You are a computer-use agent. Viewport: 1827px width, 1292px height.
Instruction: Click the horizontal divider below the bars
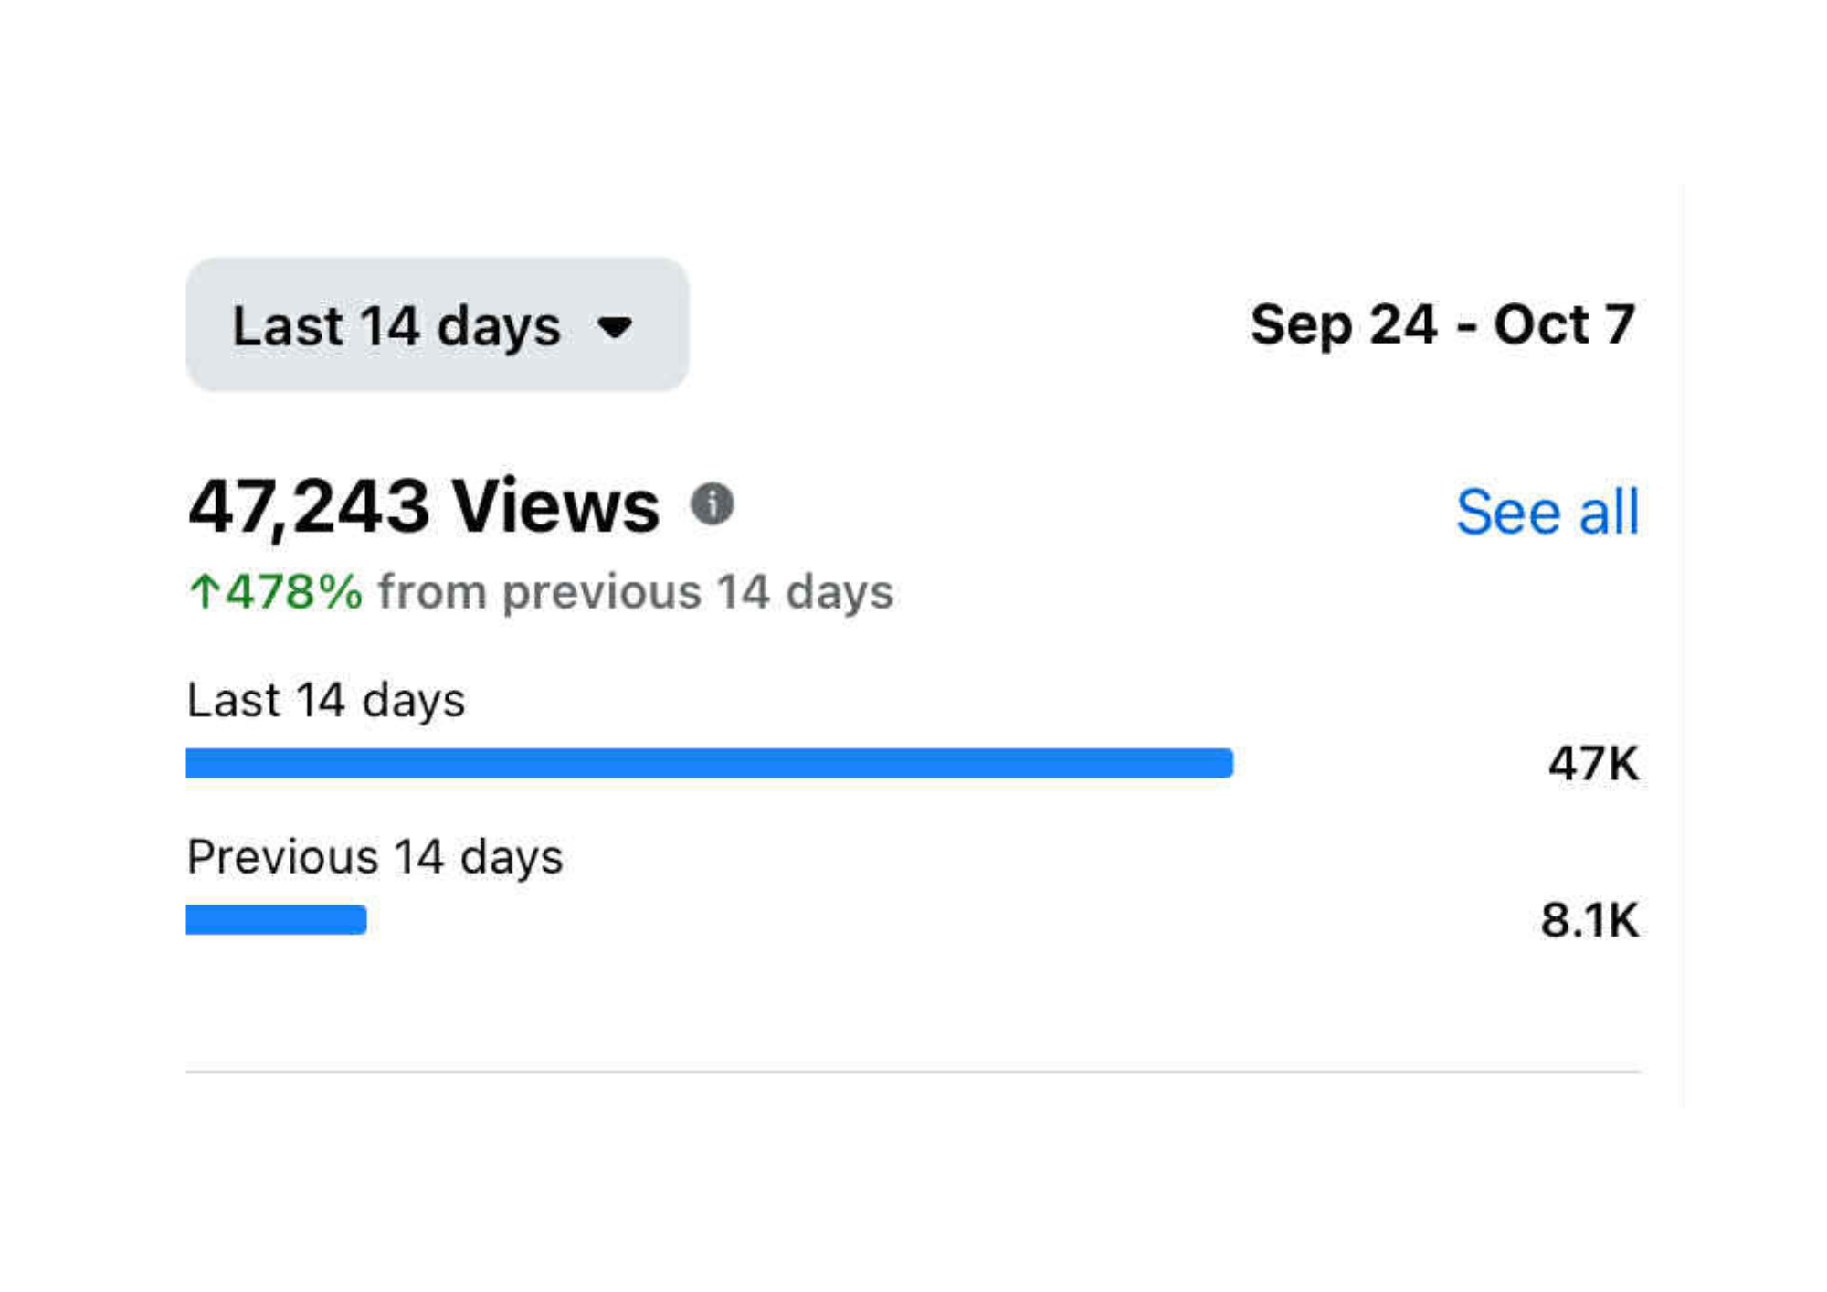[913, 1071]
